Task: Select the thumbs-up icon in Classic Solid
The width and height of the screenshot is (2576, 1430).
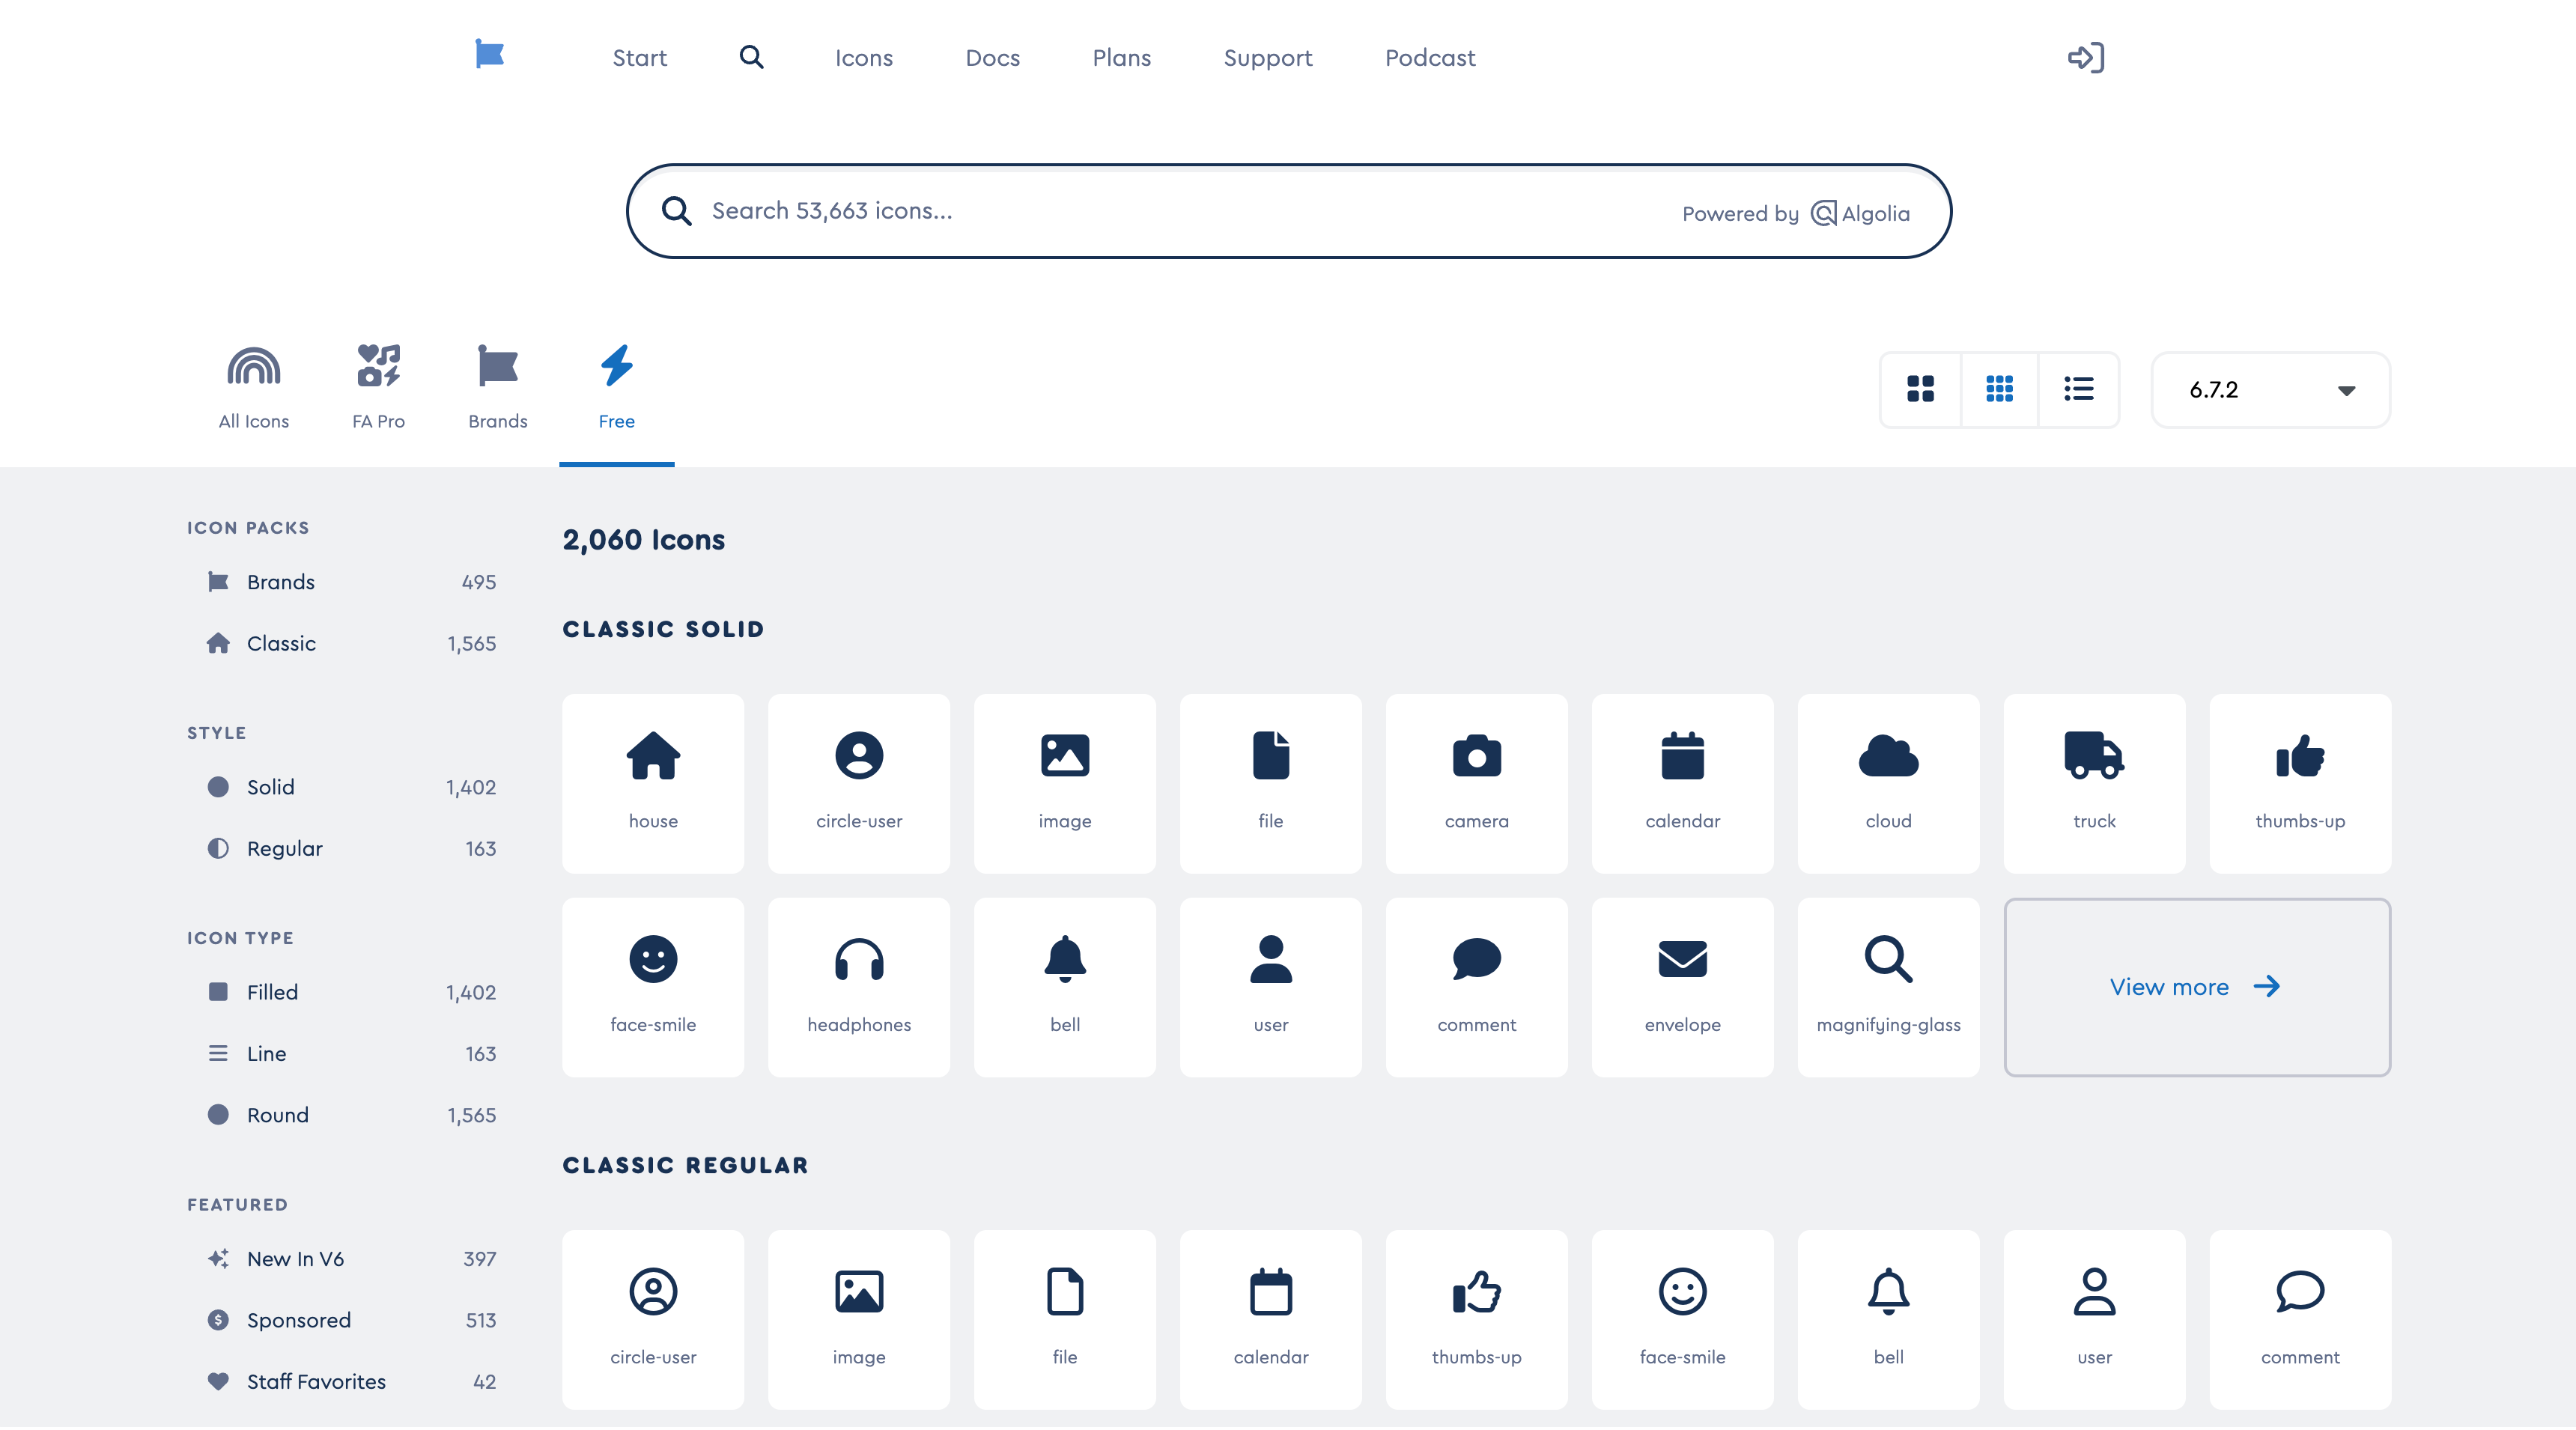Action: pos(2299,783)
